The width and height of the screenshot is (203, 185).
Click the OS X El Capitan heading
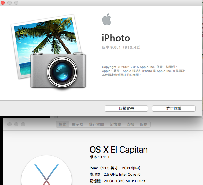click(119, 150)
